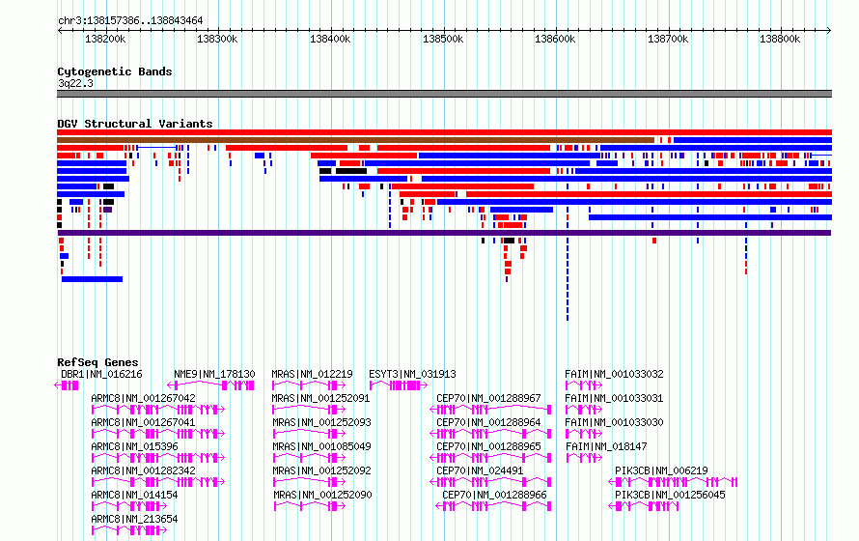Image resolution: width=859 pixels, height=541 pixels.
Task: Select the CEP70|NM_001288965 transcript label
Action: [x=488, y=446]
